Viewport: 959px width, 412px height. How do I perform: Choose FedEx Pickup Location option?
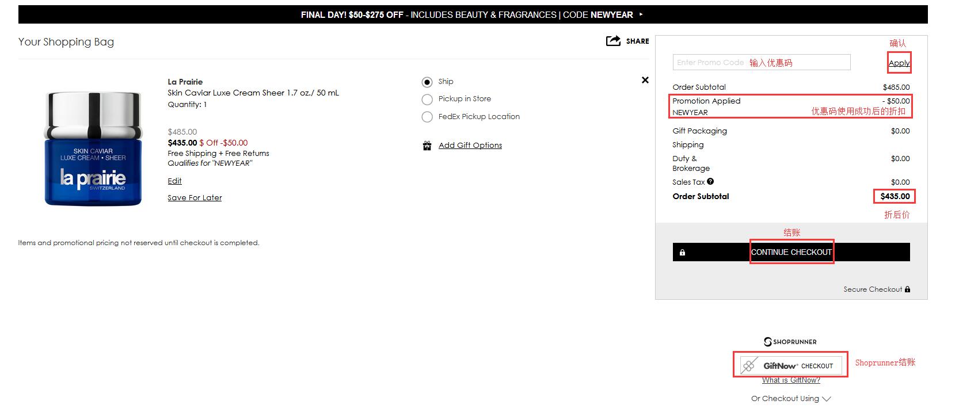(427, 117)
